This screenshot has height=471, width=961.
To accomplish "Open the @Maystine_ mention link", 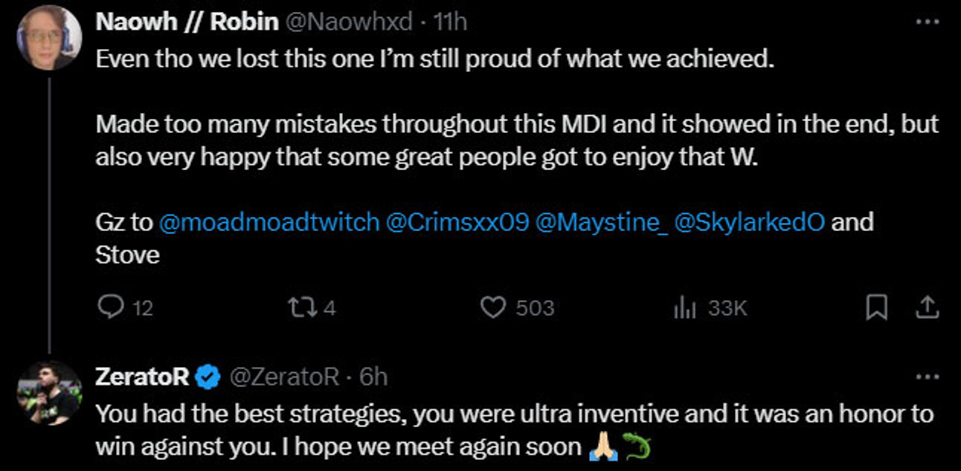I will pyautogui.click(x=601, y=222).
